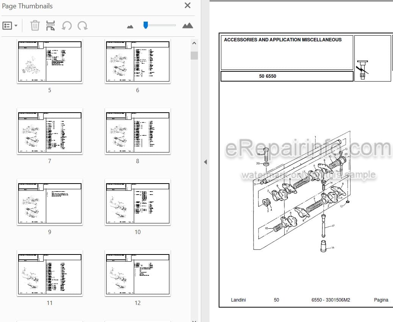This screenshot has height=322, width=393.
Task: Delete selected pages with trash icon
Action: (x=35, y=25)
